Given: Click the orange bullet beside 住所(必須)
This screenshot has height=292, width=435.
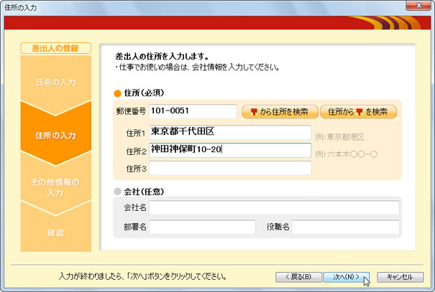Looking at the screenshot, I should point(118,93).
